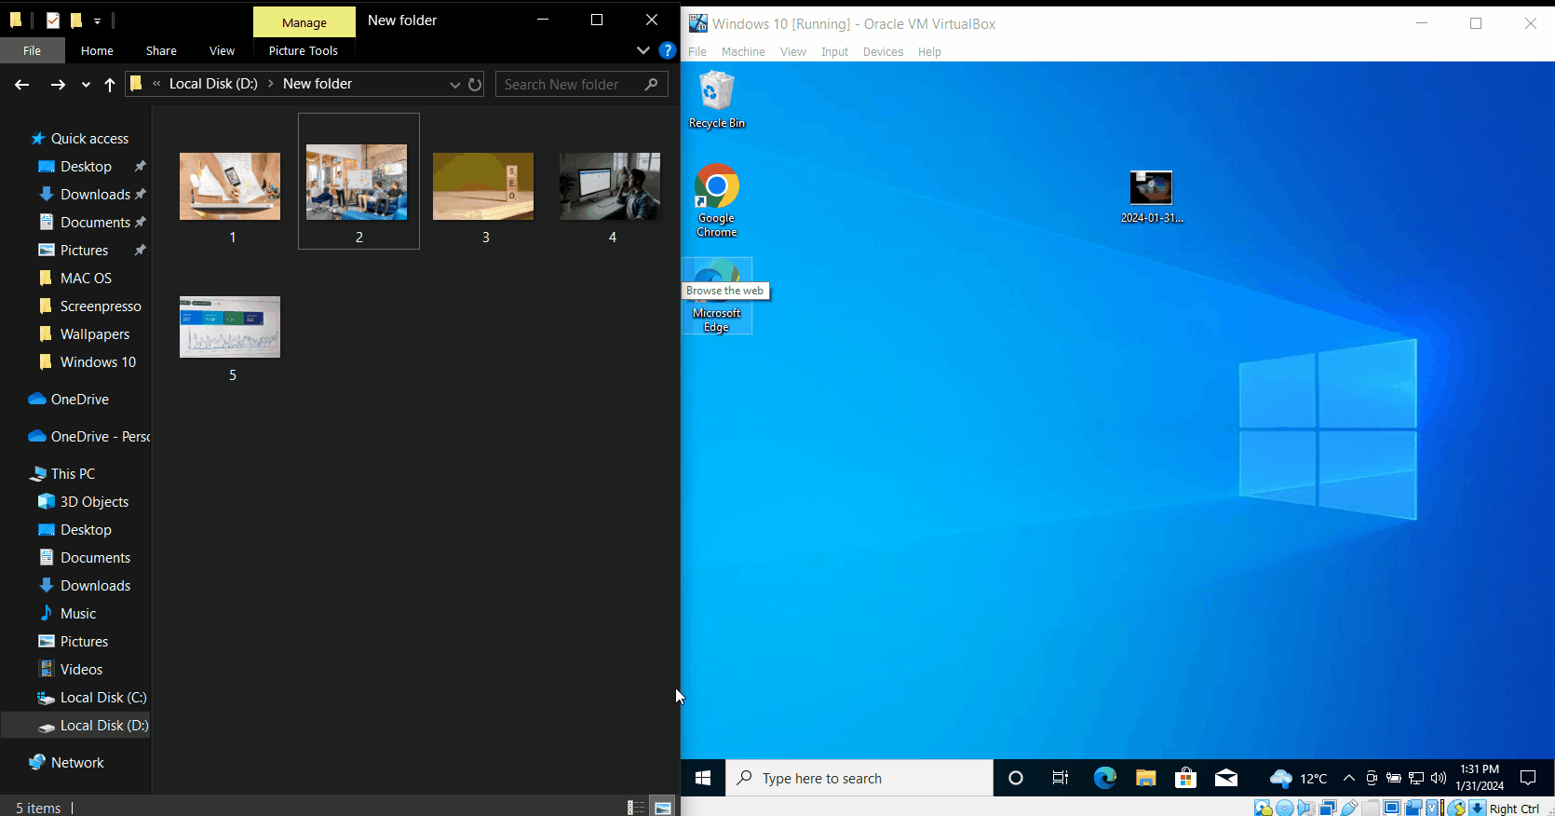Click the Manage contextual tab
Viewport: 1555px width, 816px height.
[304, 22]
